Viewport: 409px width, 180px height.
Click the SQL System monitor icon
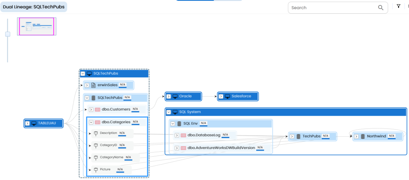[175, 112]
